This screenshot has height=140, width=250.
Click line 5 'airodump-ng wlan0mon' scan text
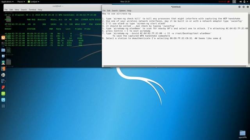pos(175,28)
